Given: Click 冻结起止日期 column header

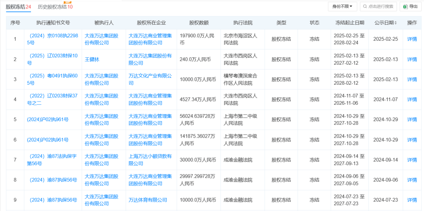Looking at the screenshot, I should (350, 23).
